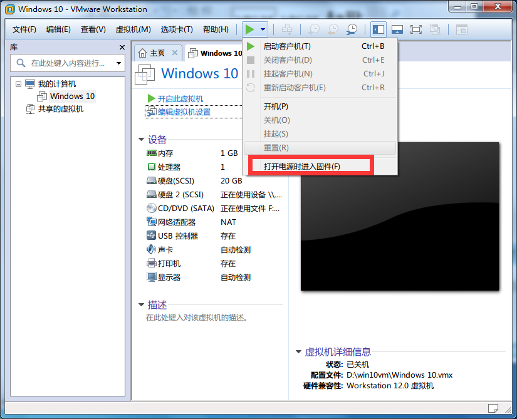Screen dimensions: 517x419
Task: Enter full screen mode icon
Action: (x=415, y=29)
